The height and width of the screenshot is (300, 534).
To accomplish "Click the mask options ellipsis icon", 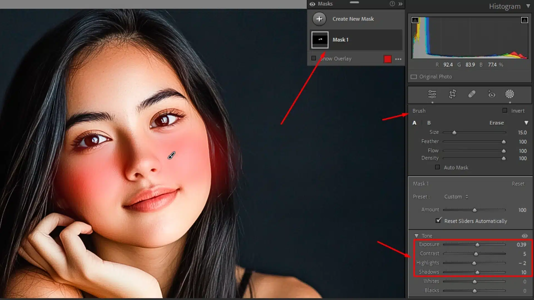I will coord(398,59).
